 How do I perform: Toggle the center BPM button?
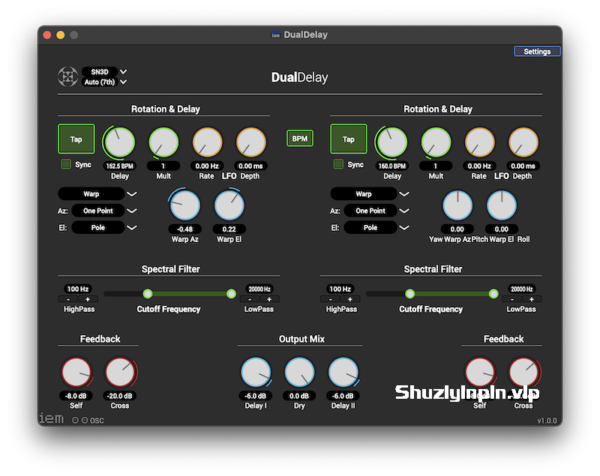pyautogui.click(x=300, y=139)
